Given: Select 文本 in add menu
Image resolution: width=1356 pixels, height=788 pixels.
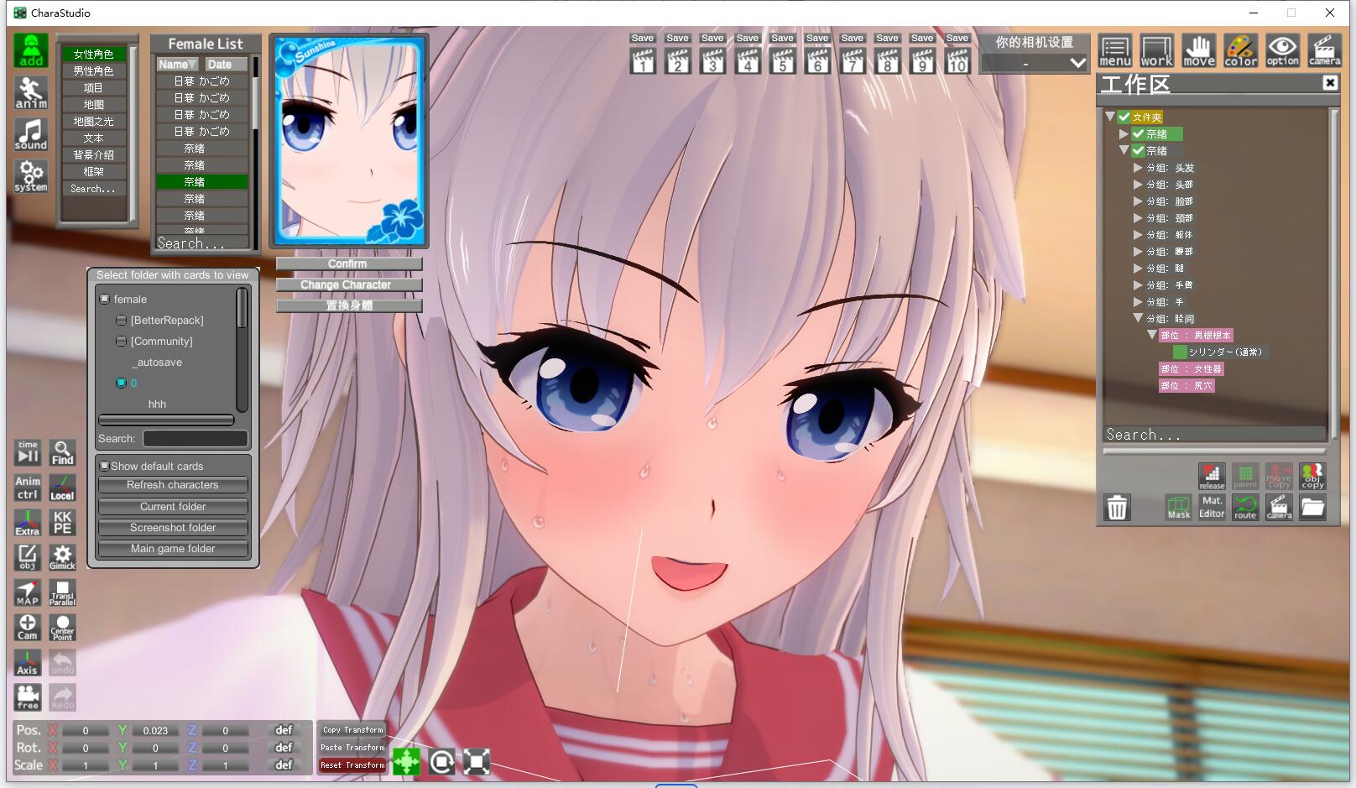Looking at the screenshot, I should pos(93,138).
